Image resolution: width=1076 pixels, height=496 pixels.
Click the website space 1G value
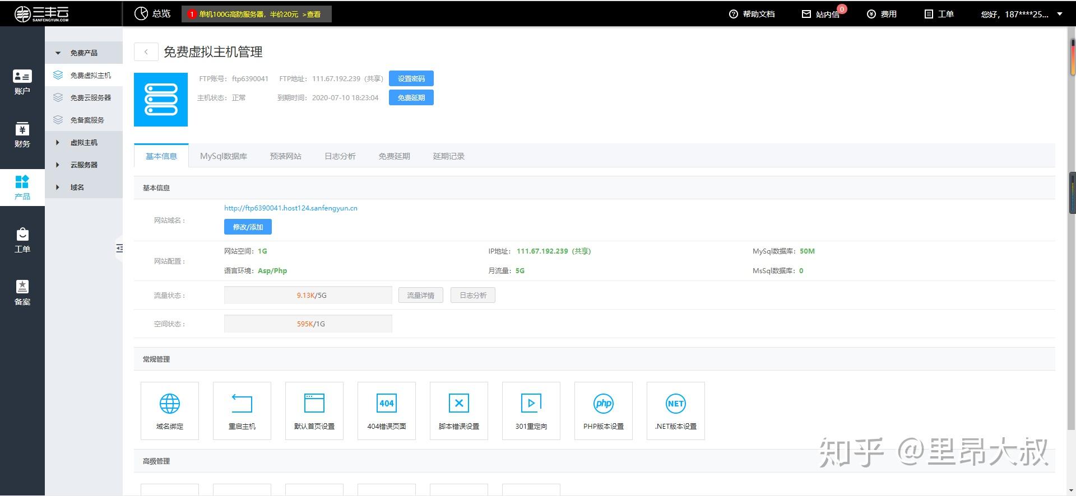[x=262, y=251]
